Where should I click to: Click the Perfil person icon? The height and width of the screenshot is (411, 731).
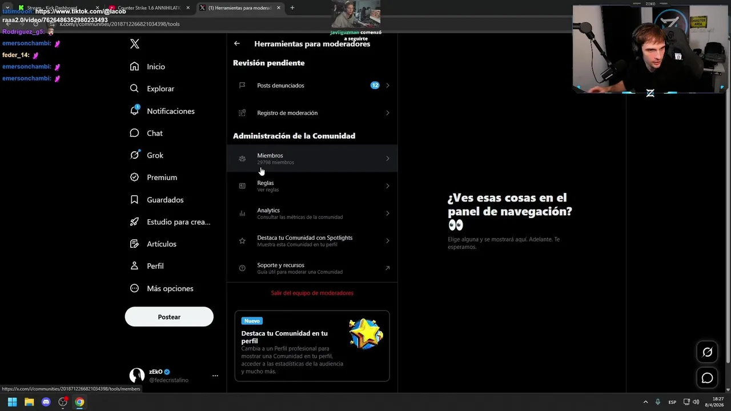(134, 266)
